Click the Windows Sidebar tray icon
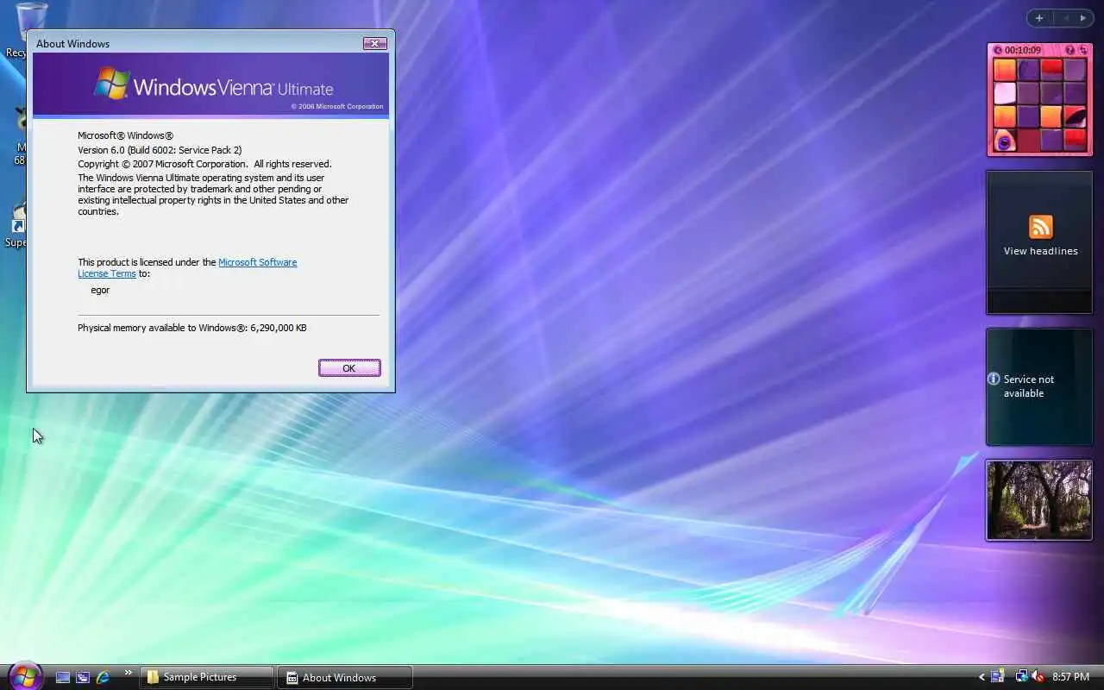 tap(998, 677)
